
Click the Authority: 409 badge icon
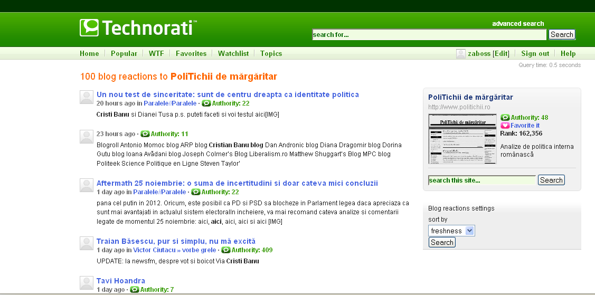226,250
